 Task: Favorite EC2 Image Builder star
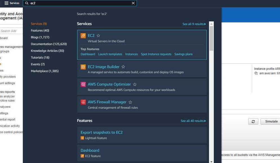123,67
